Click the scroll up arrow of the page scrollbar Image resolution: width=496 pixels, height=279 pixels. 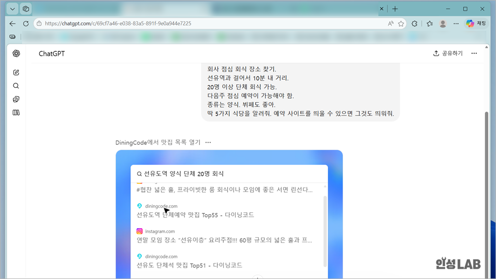coord(487,47)
